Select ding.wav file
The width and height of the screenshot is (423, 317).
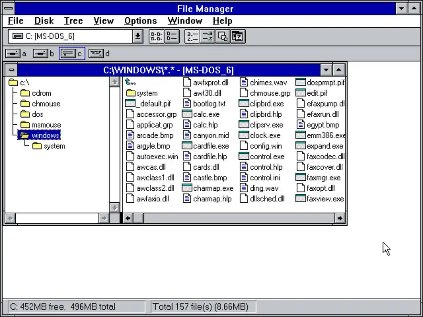259,188
